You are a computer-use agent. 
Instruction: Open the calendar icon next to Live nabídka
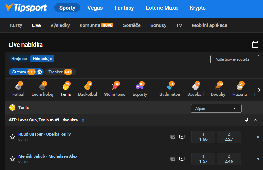pos(255,45)
